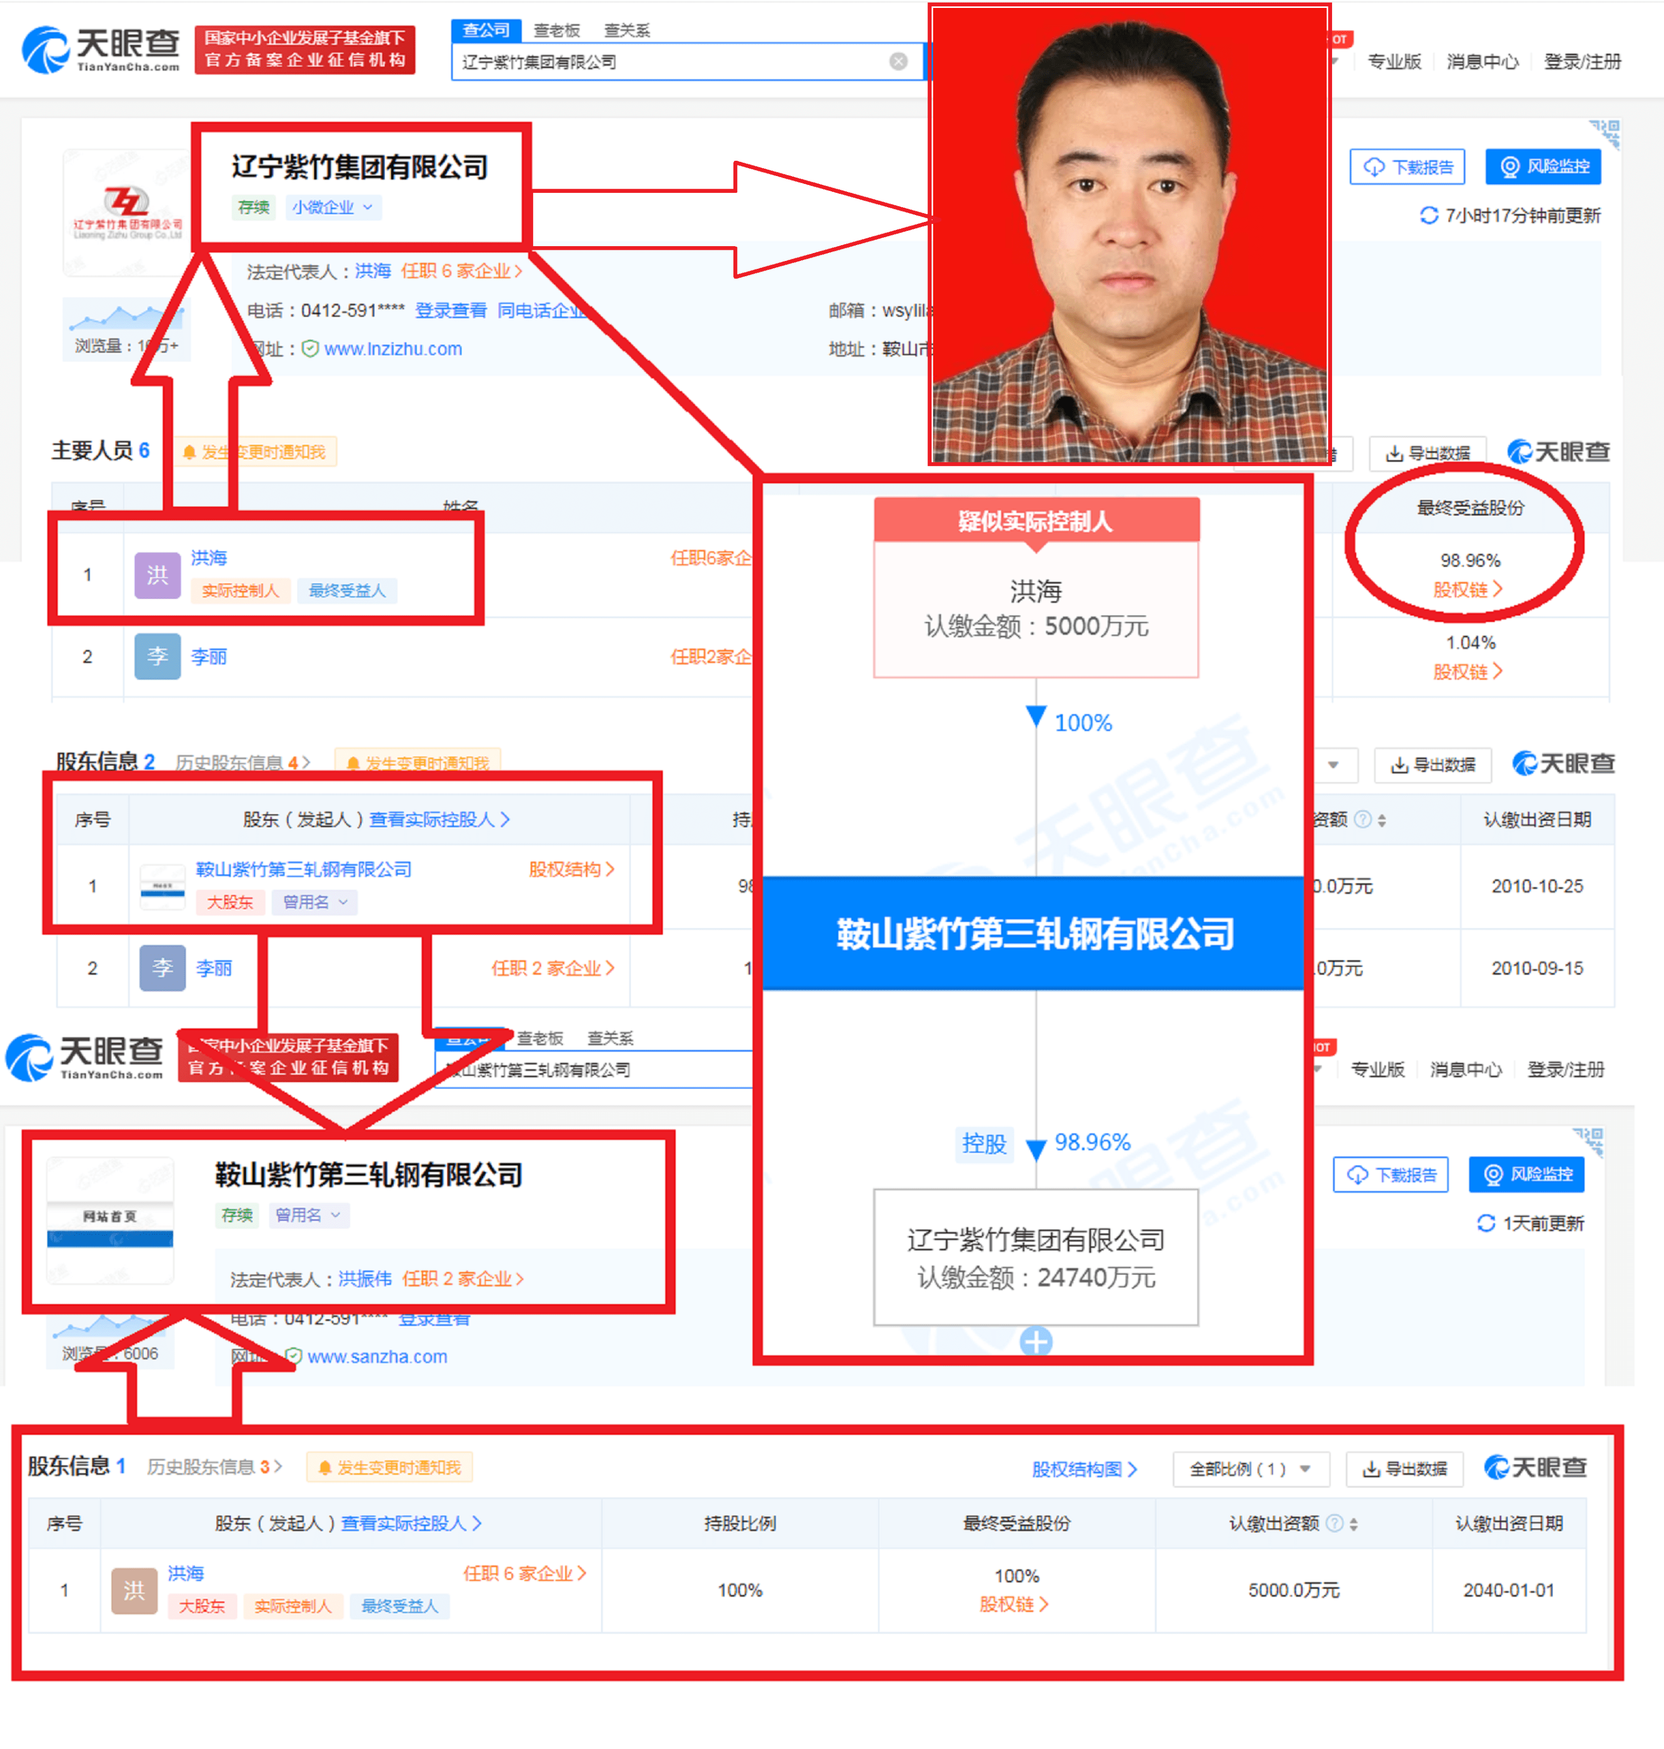Click the verified shield icon before www.lnzizhu.com
This screenshot has height=1749, width=1664.
click(x=310, y=349)
